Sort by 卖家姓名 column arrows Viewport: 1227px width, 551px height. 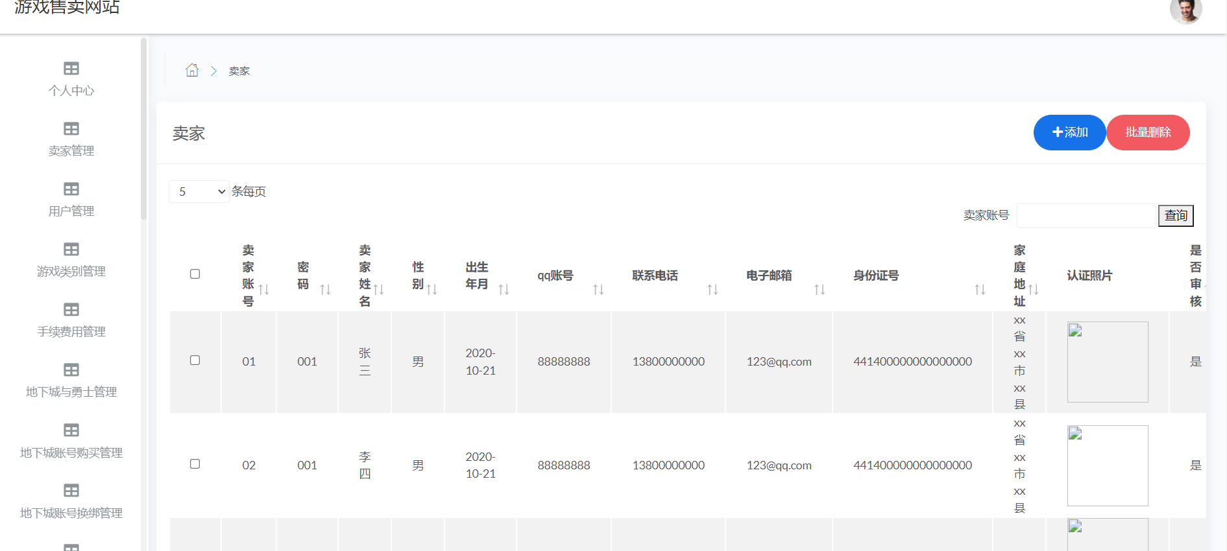(378, 289)
